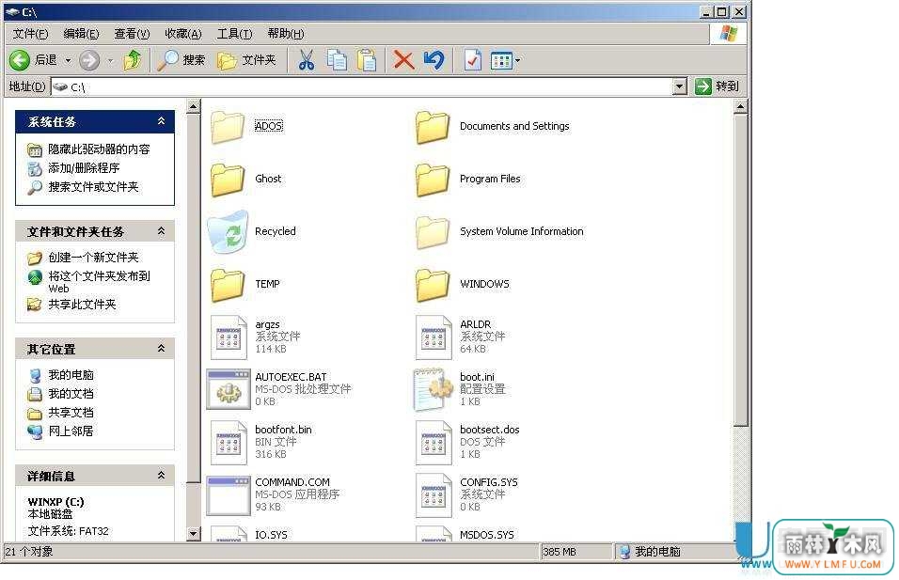The height and width of the screenshot is (580, 899).
Task: Click 添加/删除程序 link
Action: point(84,168)
